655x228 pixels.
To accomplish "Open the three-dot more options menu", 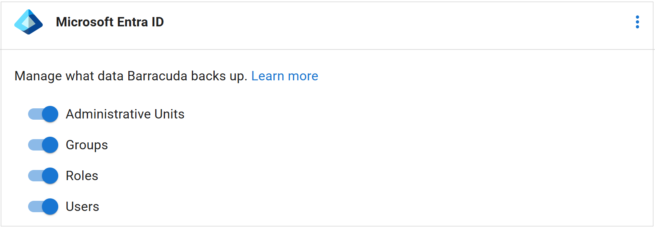I will tap(637, 22).
